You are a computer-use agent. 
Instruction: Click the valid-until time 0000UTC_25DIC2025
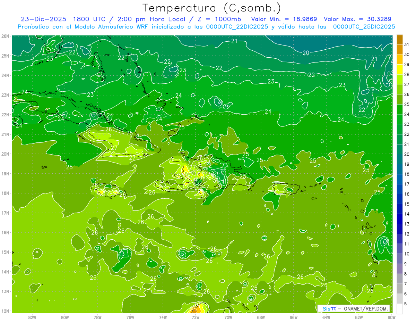click(364, 27)
